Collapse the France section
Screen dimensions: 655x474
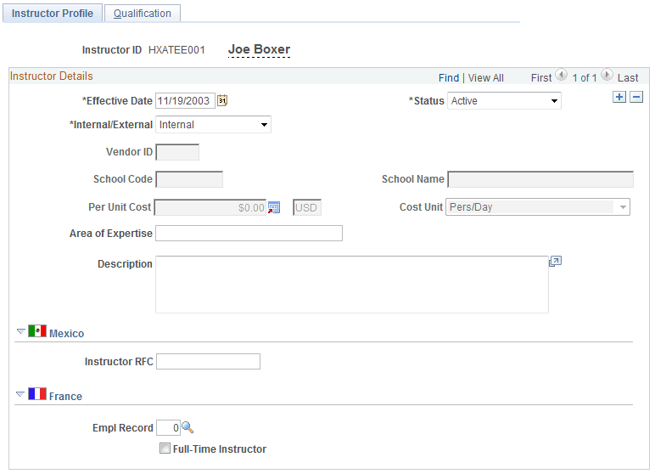pos(20,394)
